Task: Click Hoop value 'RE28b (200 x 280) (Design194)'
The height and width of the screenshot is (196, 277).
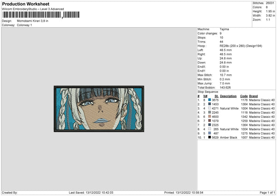Action: pyautogui.click(x=241, y=46)
